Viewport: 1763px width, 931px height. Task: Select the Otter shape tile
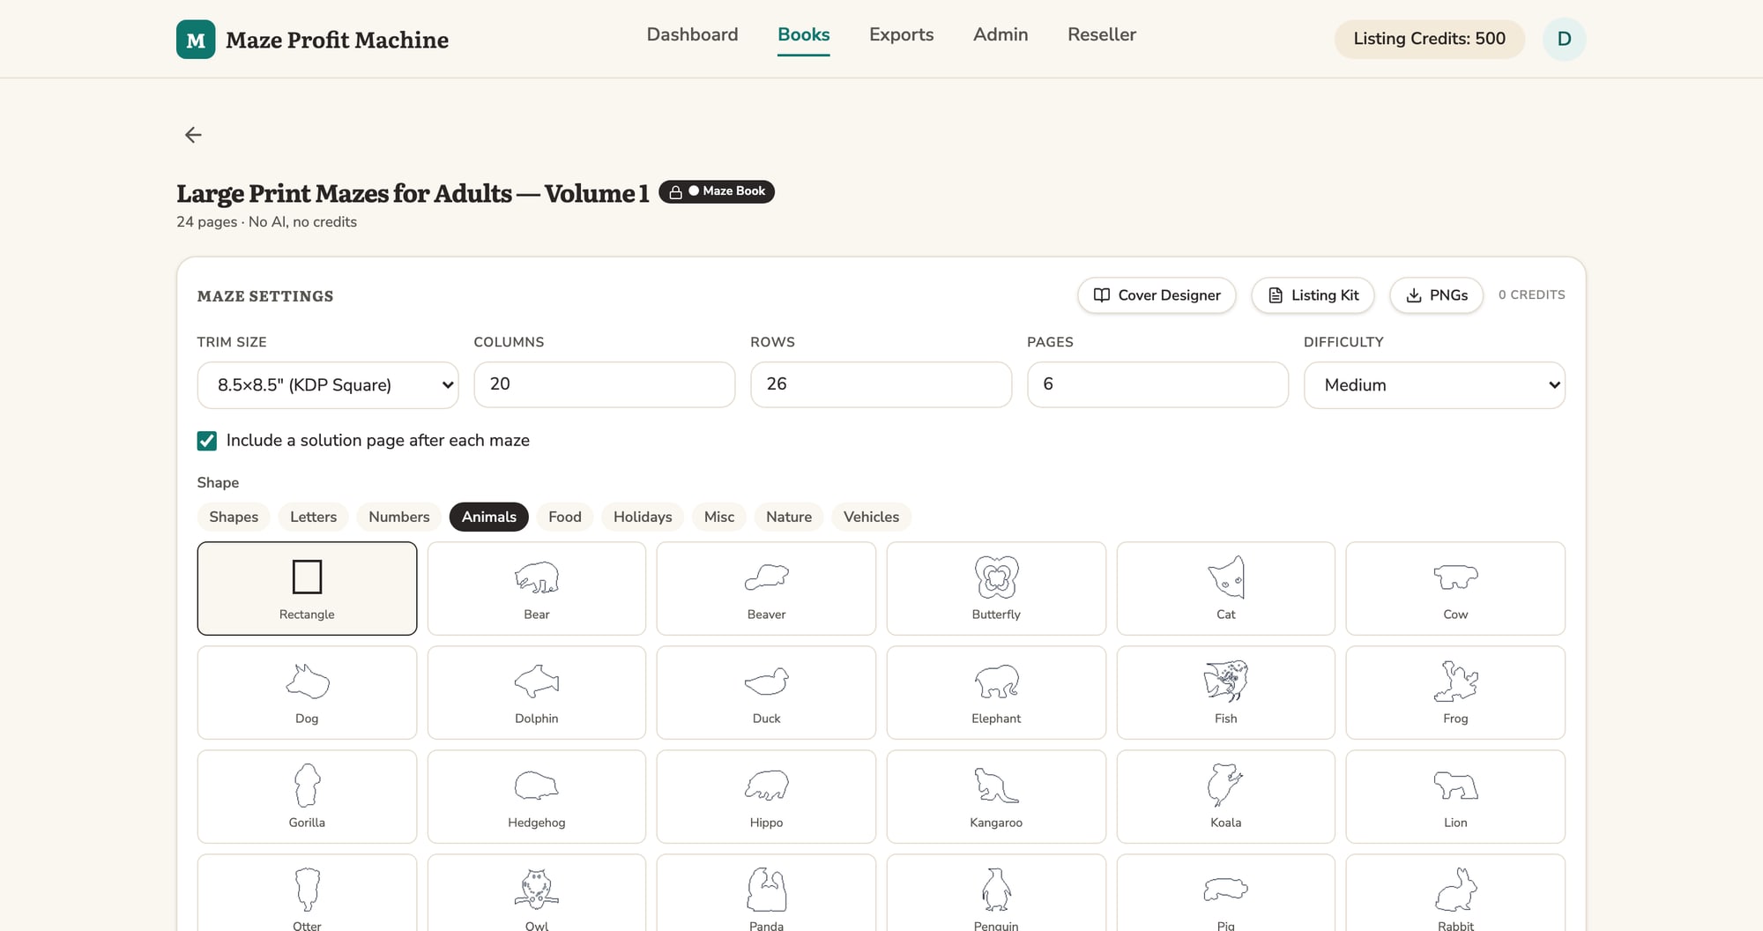tap(307, 893)
